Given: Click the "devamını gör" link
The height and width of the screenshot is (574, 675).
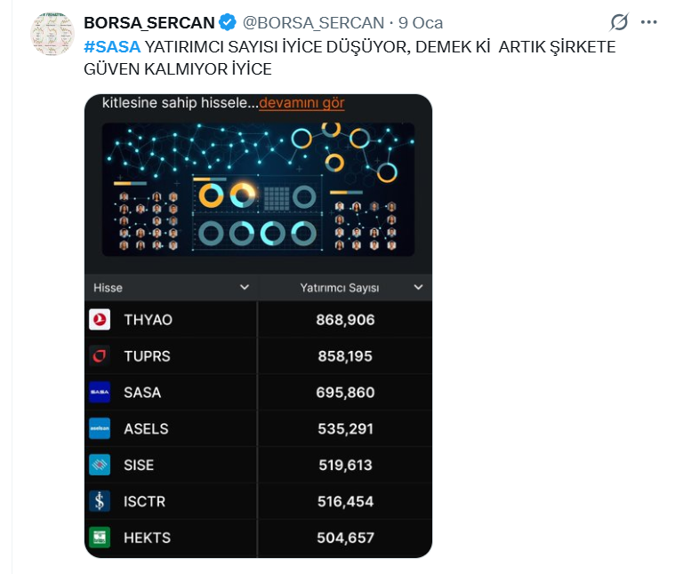Looking at the screenshot, I should click(x=301, y=103).
